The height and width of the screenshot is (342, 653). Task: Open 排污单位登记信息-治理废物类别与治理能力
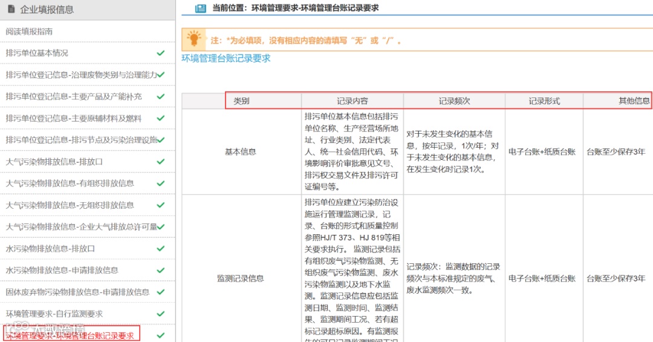coord(81,74)
